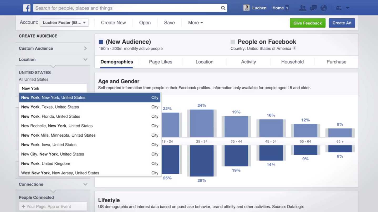This screenshot has width=378, height=212.
Task: Click the 65 + men bar showing 6%
Action: pyautogui.click(x=340, y=148)
